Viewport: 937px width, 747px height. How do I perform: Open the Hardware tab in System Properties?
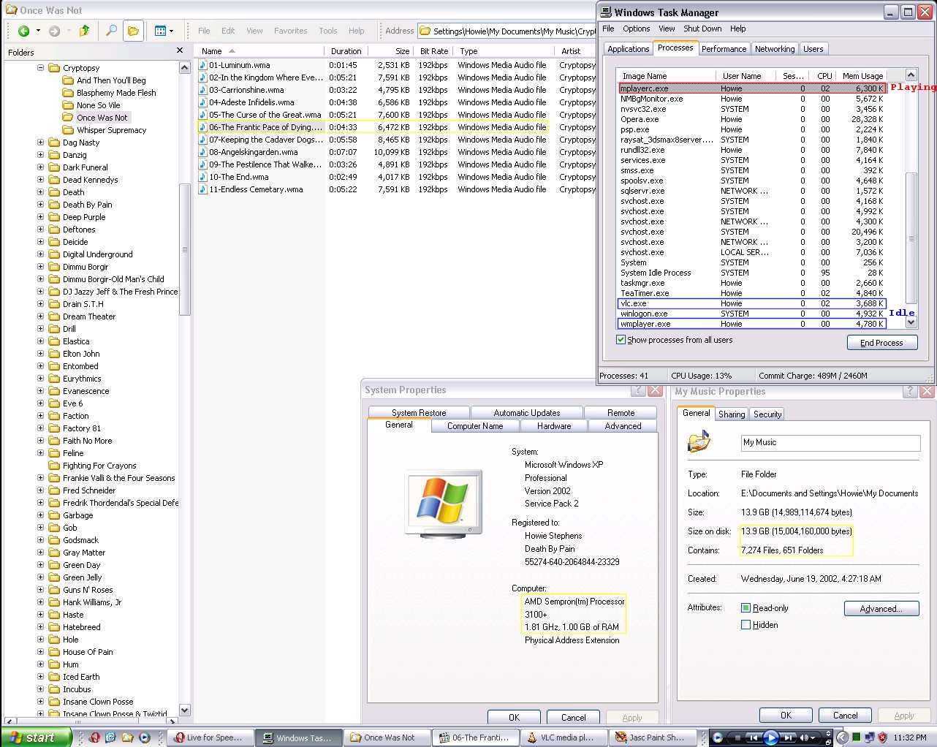click(x=554, y=426)
